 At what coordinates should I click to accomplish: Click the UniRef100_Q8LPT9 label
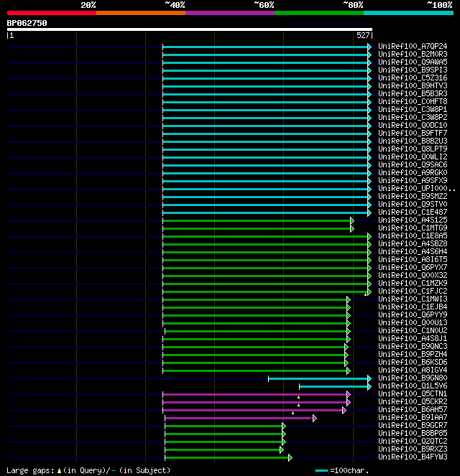(x=413, y=149)
